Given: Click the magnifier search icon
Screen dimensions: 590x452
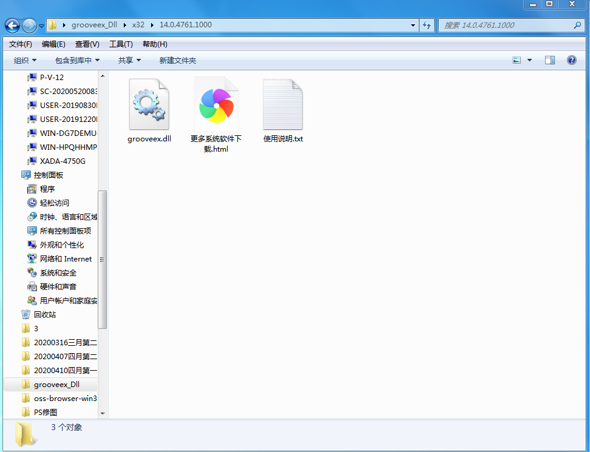Looking at the screenshot, I should tap(577, 25).
